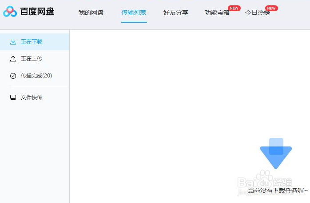310x203 pixels.
Task: Click the NEW badge on 功能宝箱
Action: pyautogui.click(x=234, y=8)
